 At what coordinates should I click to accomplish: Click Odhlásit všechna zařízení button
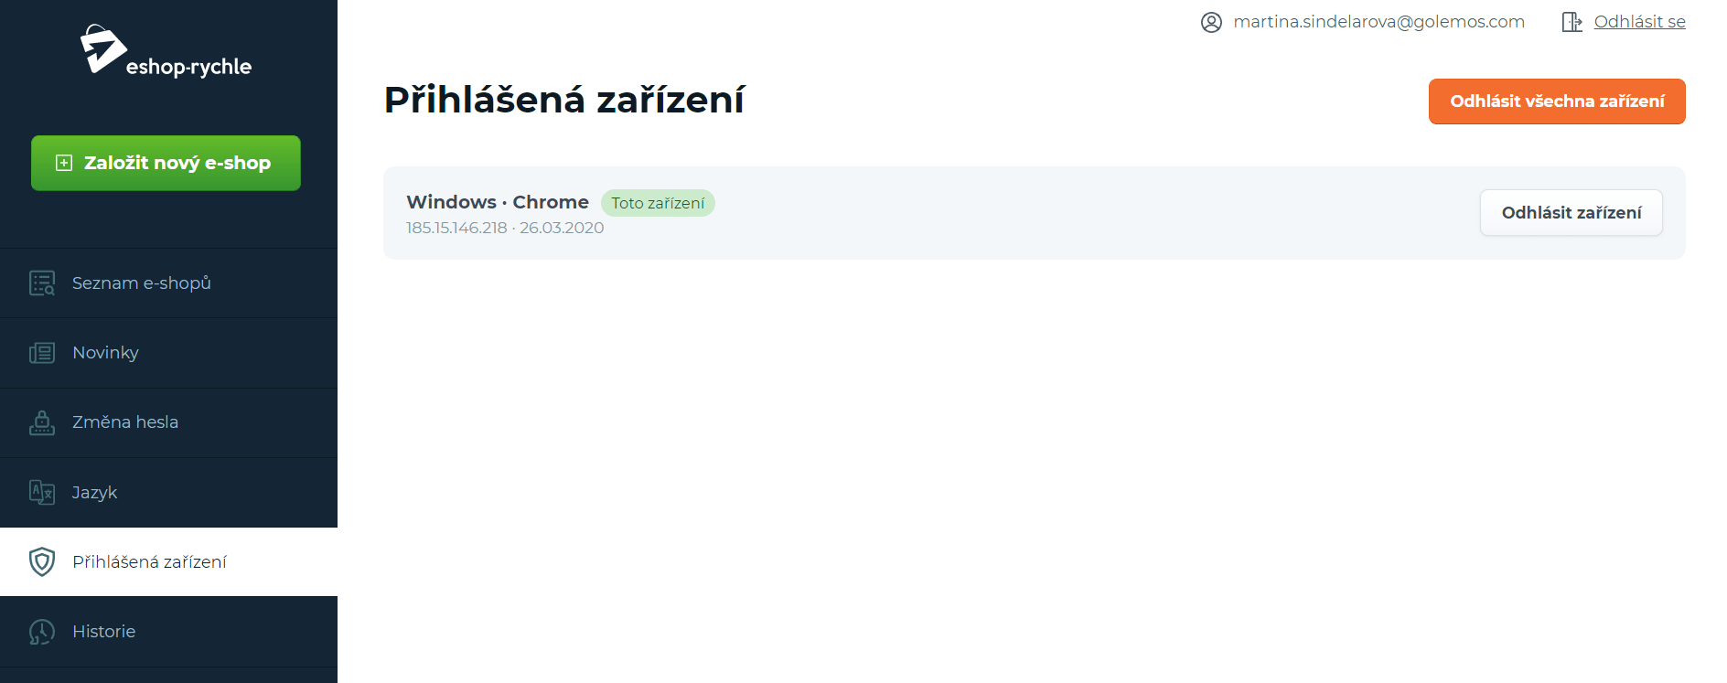1557,101
